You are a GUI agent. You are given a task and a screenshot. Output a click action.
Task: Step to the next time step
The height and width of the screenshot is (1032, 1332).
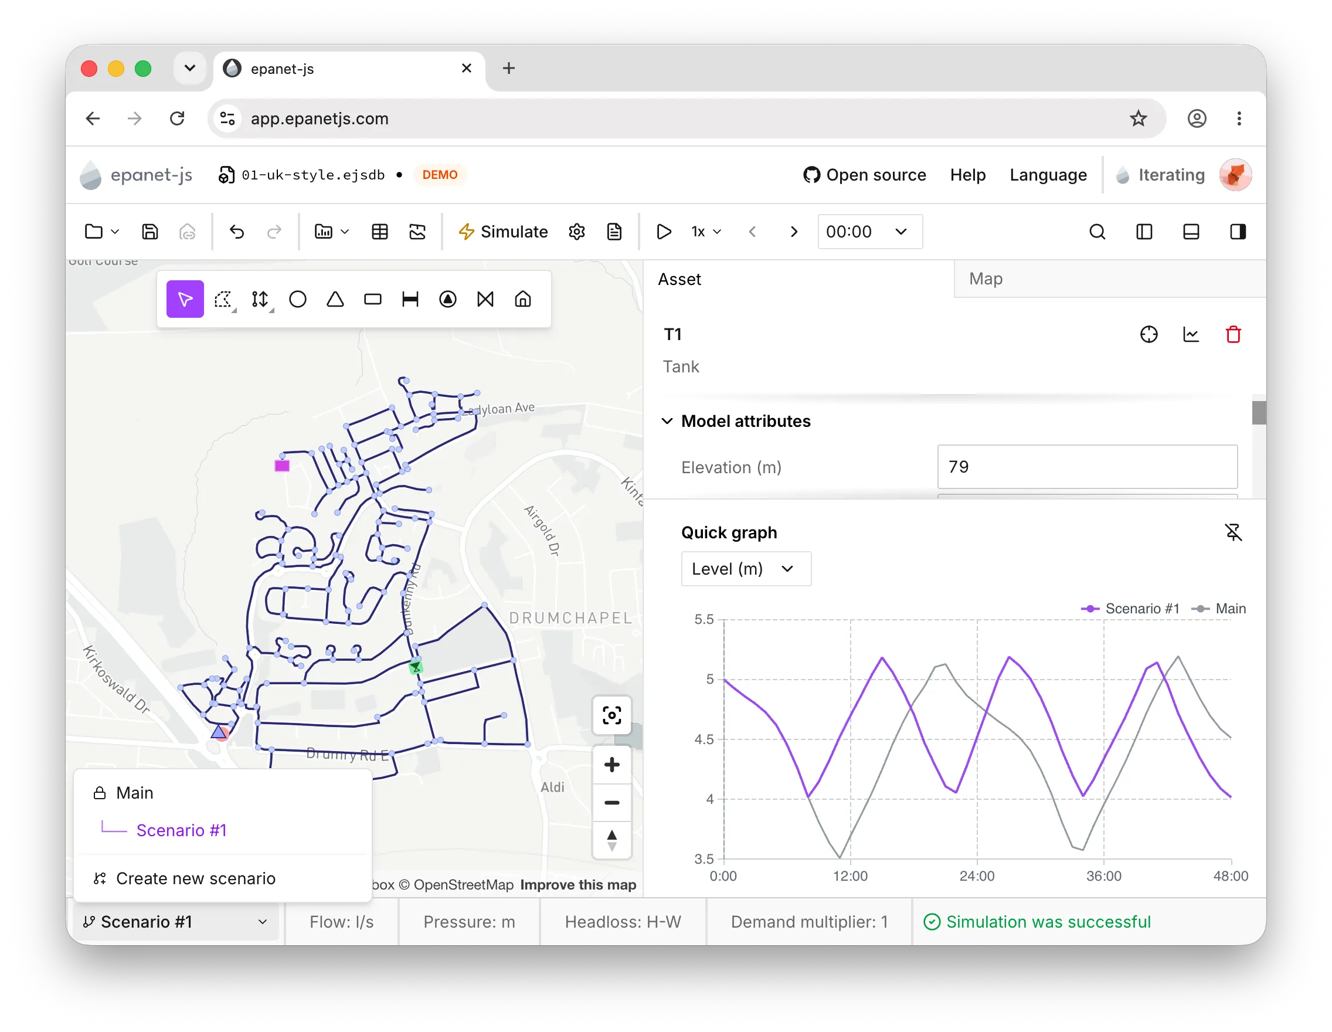(x=793, y=232)
